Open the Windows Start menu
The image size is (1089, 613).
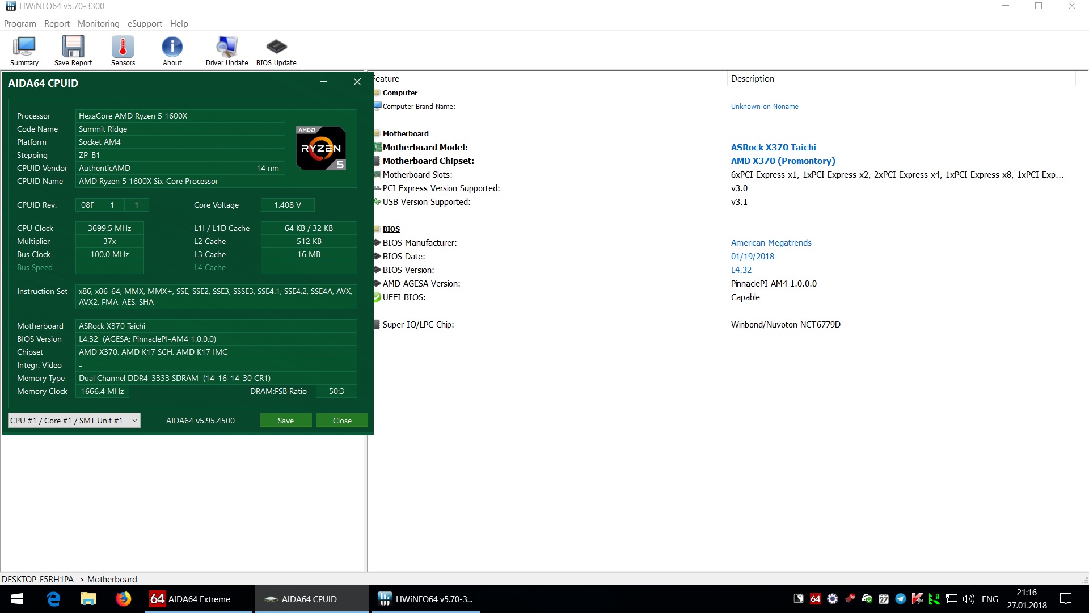(x=17, y=599)
